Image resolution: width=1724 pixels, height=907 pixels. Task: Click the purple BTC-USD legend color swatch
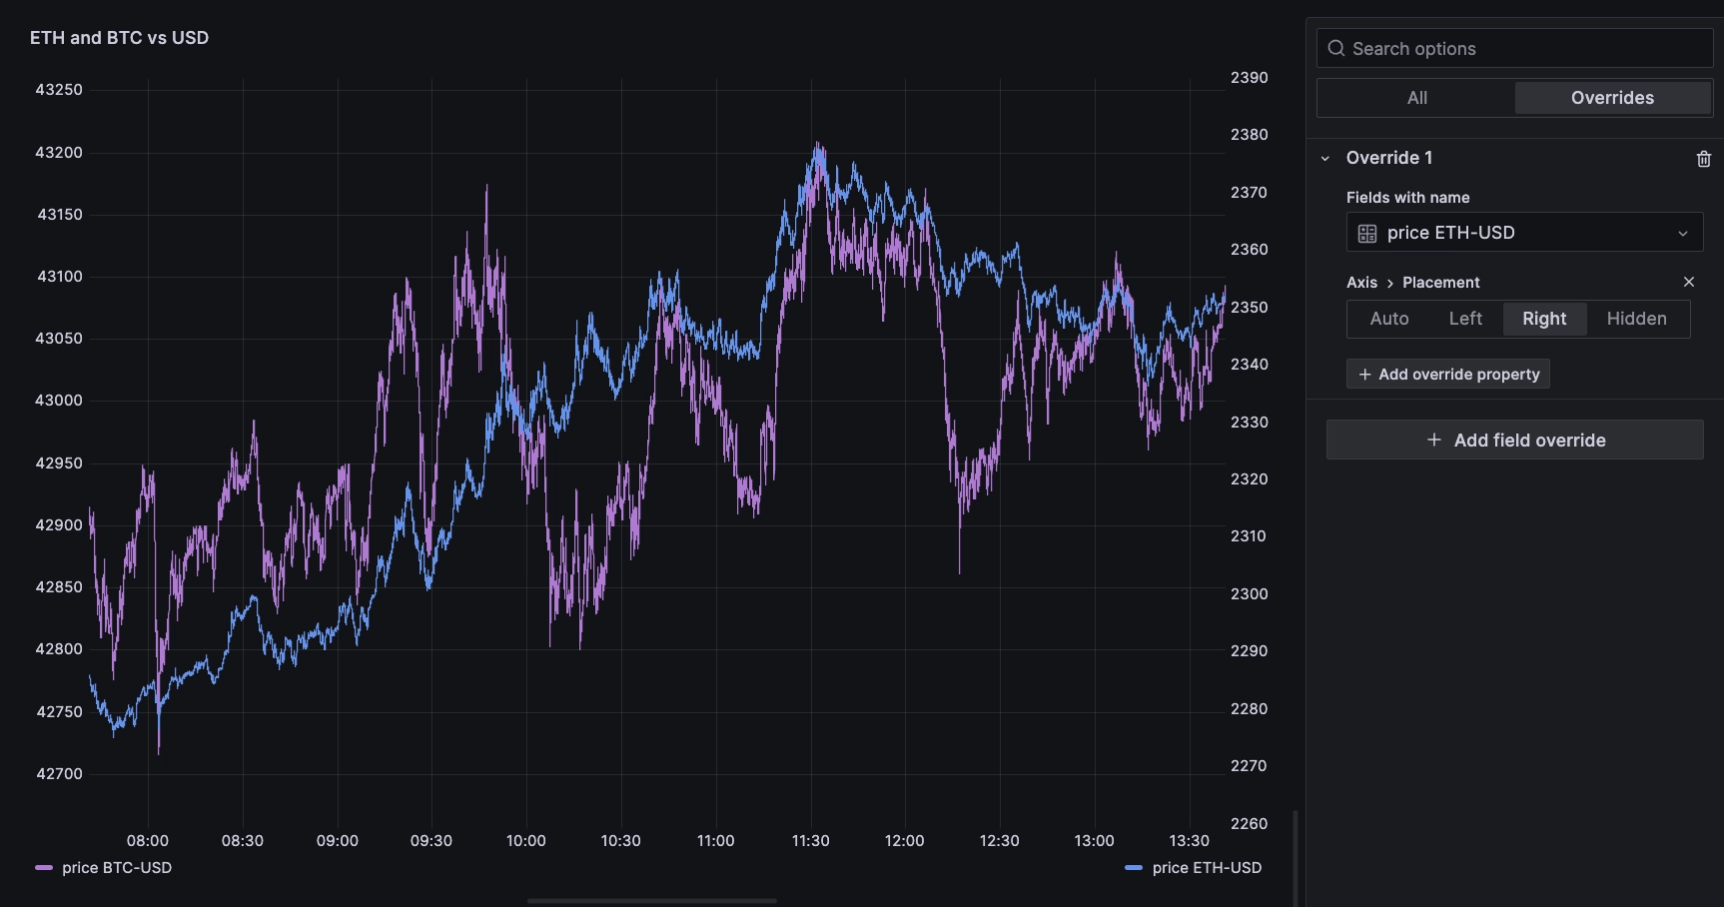[x=44, y=868]
